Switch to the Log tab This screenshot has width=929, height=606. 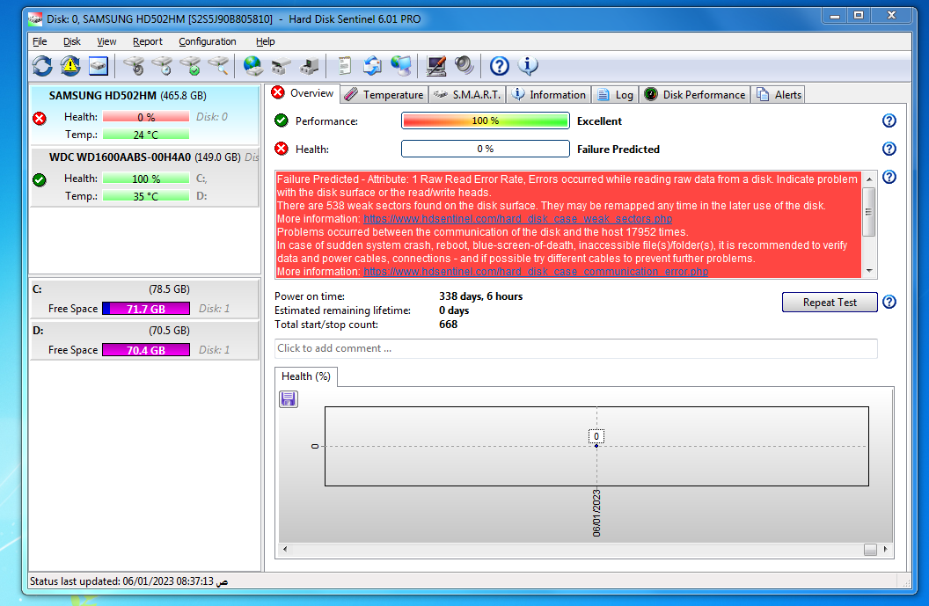[615, 95]
